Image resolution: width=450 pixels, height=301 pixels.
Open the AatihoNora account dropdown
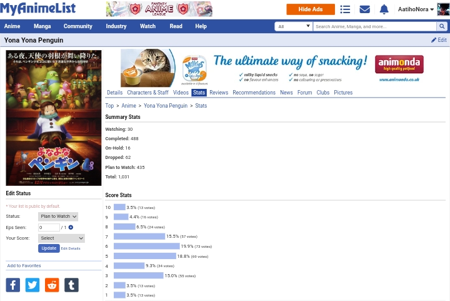coord(416,9)
